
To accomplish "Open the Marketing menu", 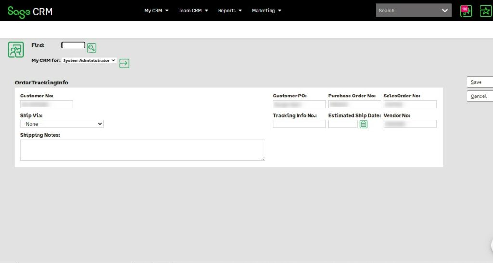I will tap(266, 11).
